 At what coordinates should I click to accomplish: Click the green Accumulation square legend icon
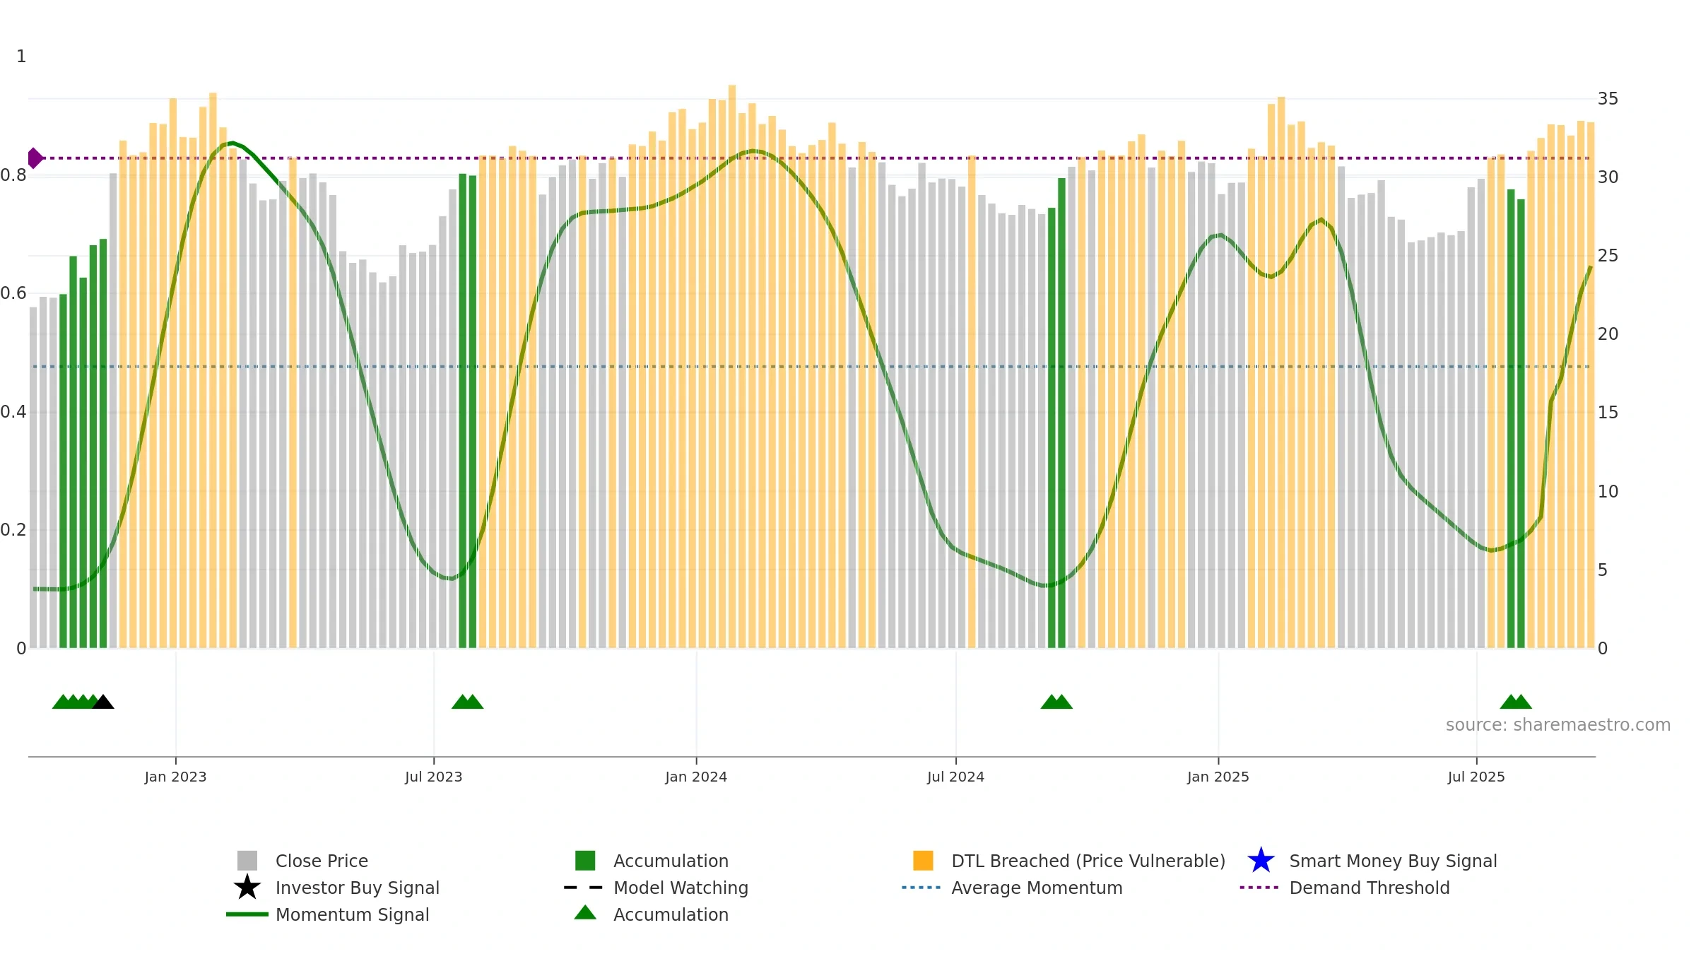coord(585,861)
